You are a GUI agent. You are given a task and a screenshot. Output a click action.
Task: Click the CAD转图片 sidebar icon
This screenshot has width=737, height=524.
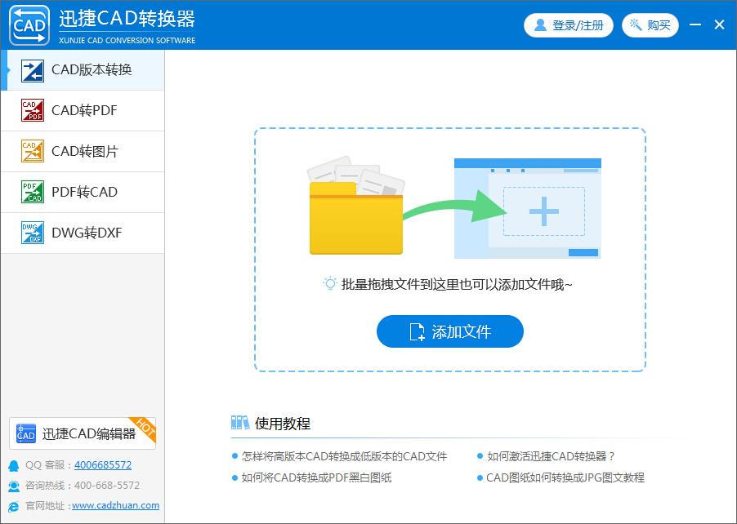31,151
